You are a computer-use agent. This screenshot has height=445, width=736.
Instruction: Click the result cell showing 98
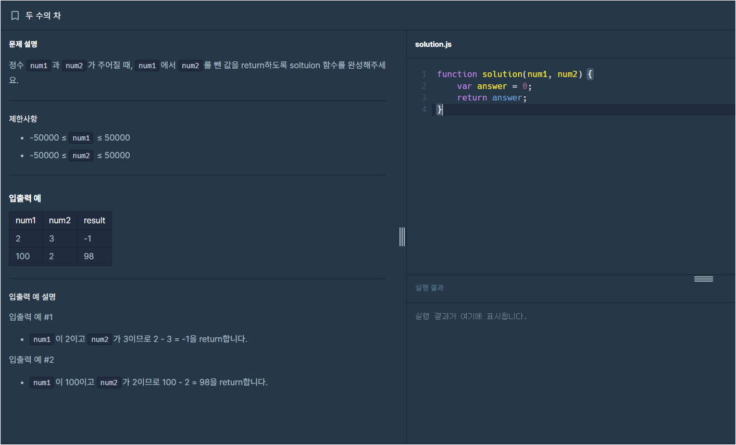tap(94, 256)
